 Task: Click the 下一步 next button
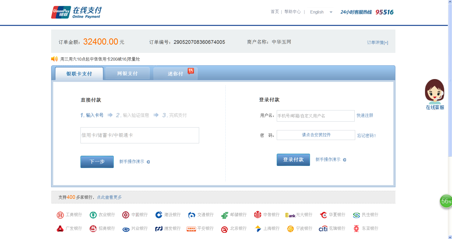tap(97, 162)
